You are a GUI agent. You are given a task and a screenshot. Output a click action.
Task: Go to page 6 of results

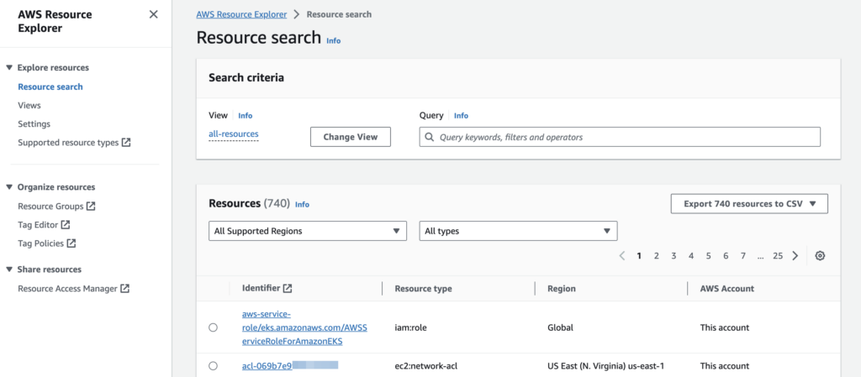(x=726, y=256)
